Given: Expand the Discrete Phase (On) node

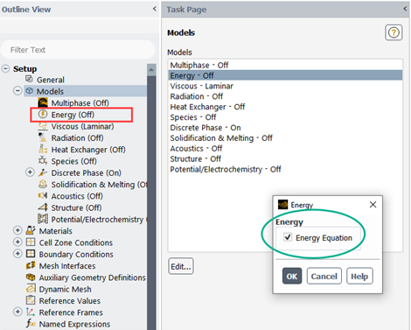Looking at the screenshot, I should point(30,172).
